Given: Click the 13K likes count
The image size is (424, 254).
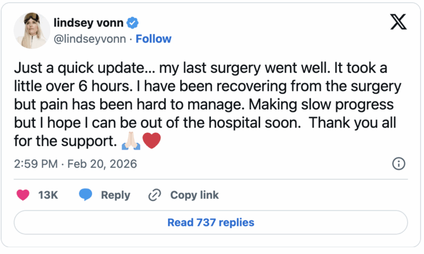Looking at the screenshot, I should (48, 195).
